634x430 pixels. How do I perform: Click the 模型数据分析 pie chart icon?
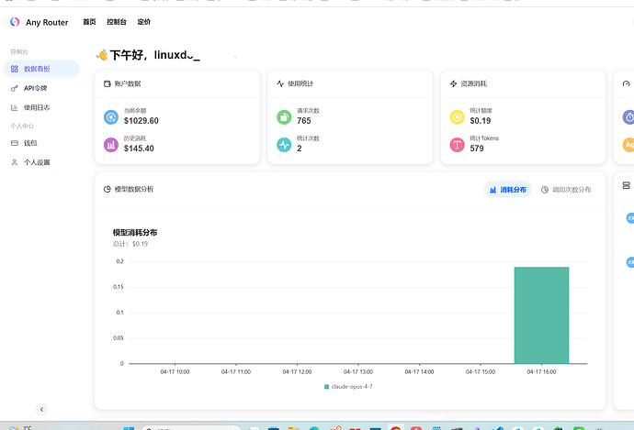108,189
